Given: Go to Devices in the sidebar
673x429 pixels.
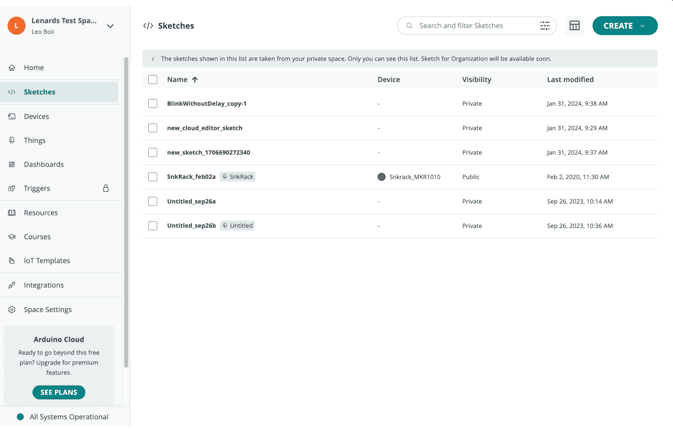Looking at the screenshot, I should coord(36,116).
